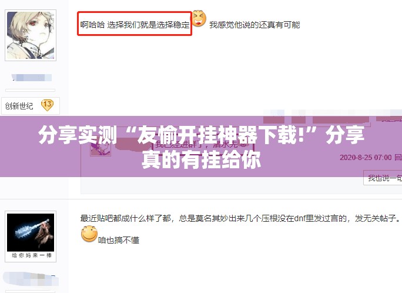402x293 pixels.
Task: Click the gold level 13 diamond badge
Action: (47, 105)
